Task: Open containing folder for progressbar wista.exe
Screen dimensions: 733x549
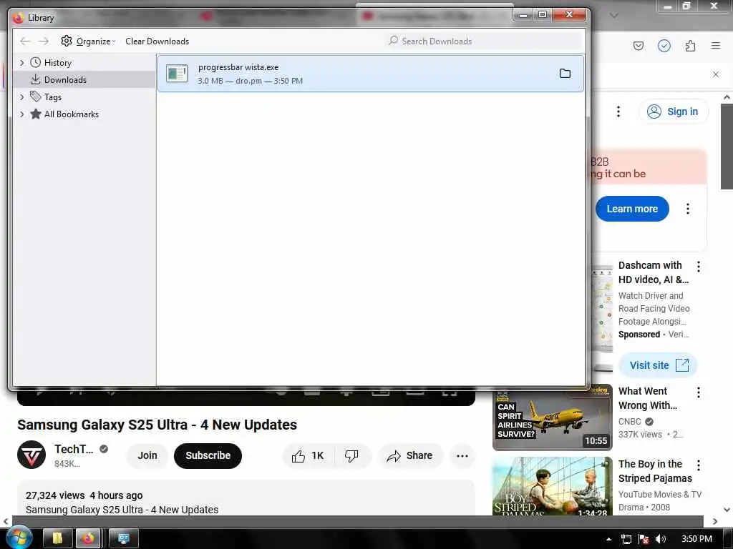Action: 565,74
